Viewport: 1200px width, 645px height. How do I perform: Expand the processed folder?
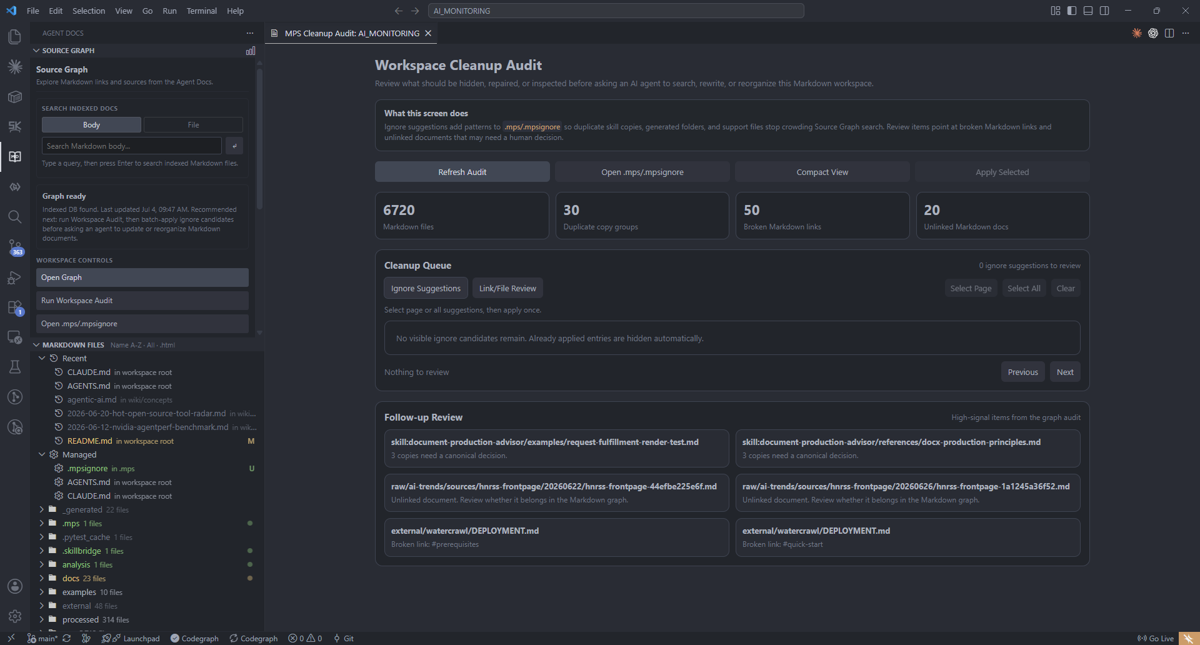42,619
